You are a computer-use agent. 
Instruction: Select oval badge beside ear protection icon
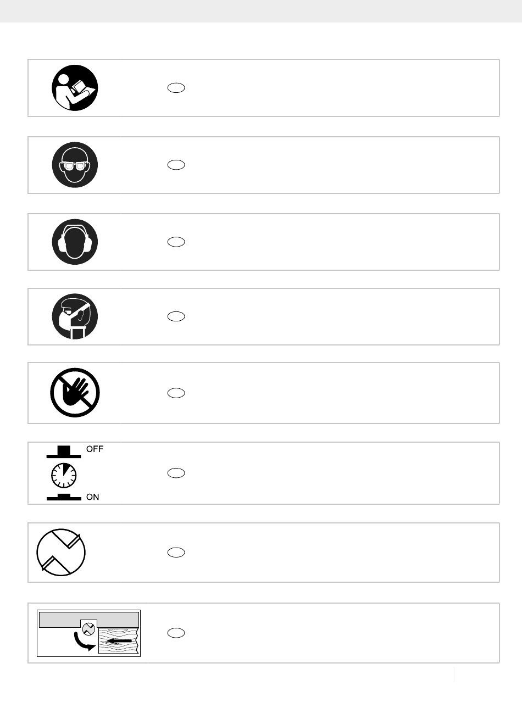point(176,242)
